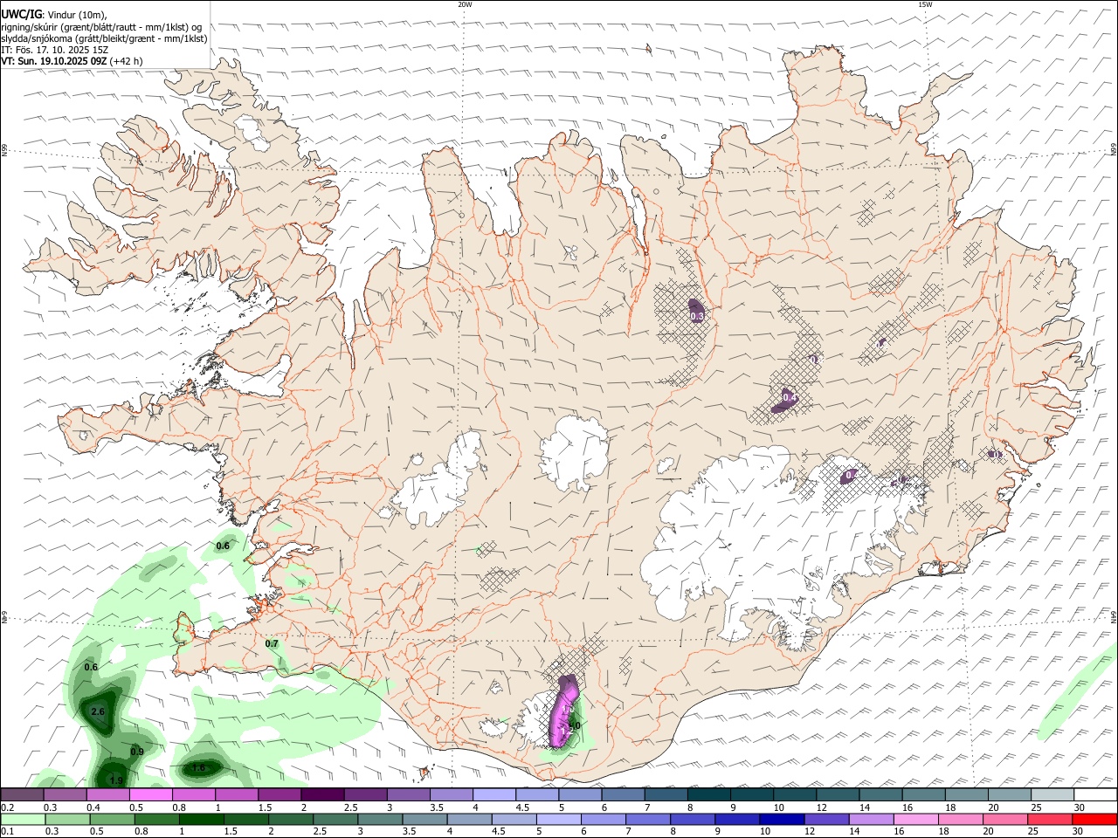The image size is (1118, 838).
Task: Pick lower-row swatch between 0.3 and 0.5
Action: pos(66,820)
